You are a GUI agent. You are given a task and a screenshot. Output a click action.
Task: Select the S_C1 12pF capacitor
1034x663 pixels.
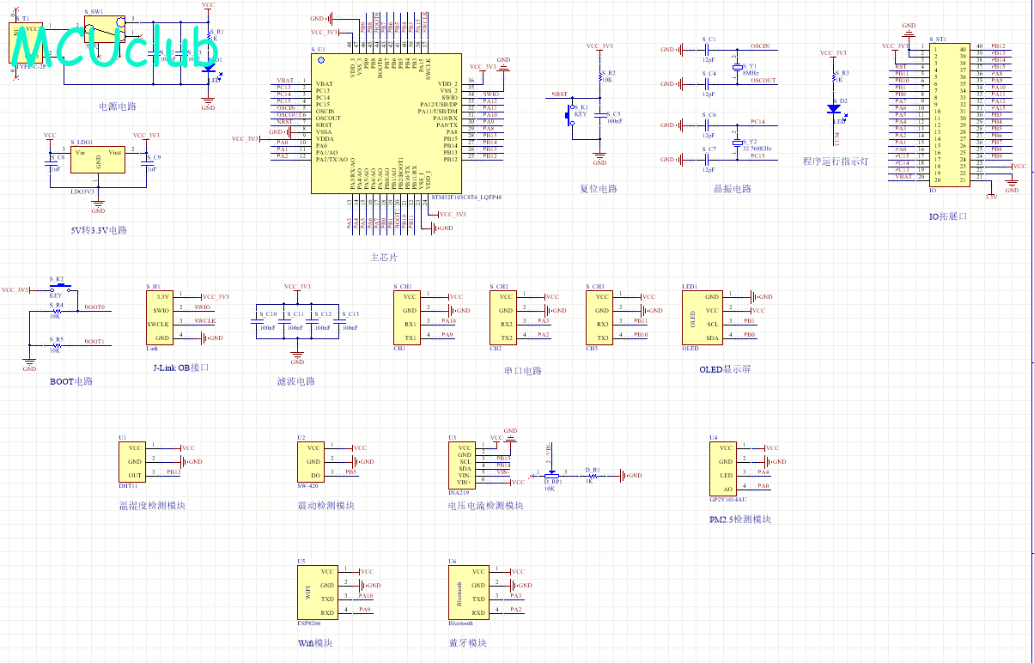pyautogui.click(x=706, y=50)
